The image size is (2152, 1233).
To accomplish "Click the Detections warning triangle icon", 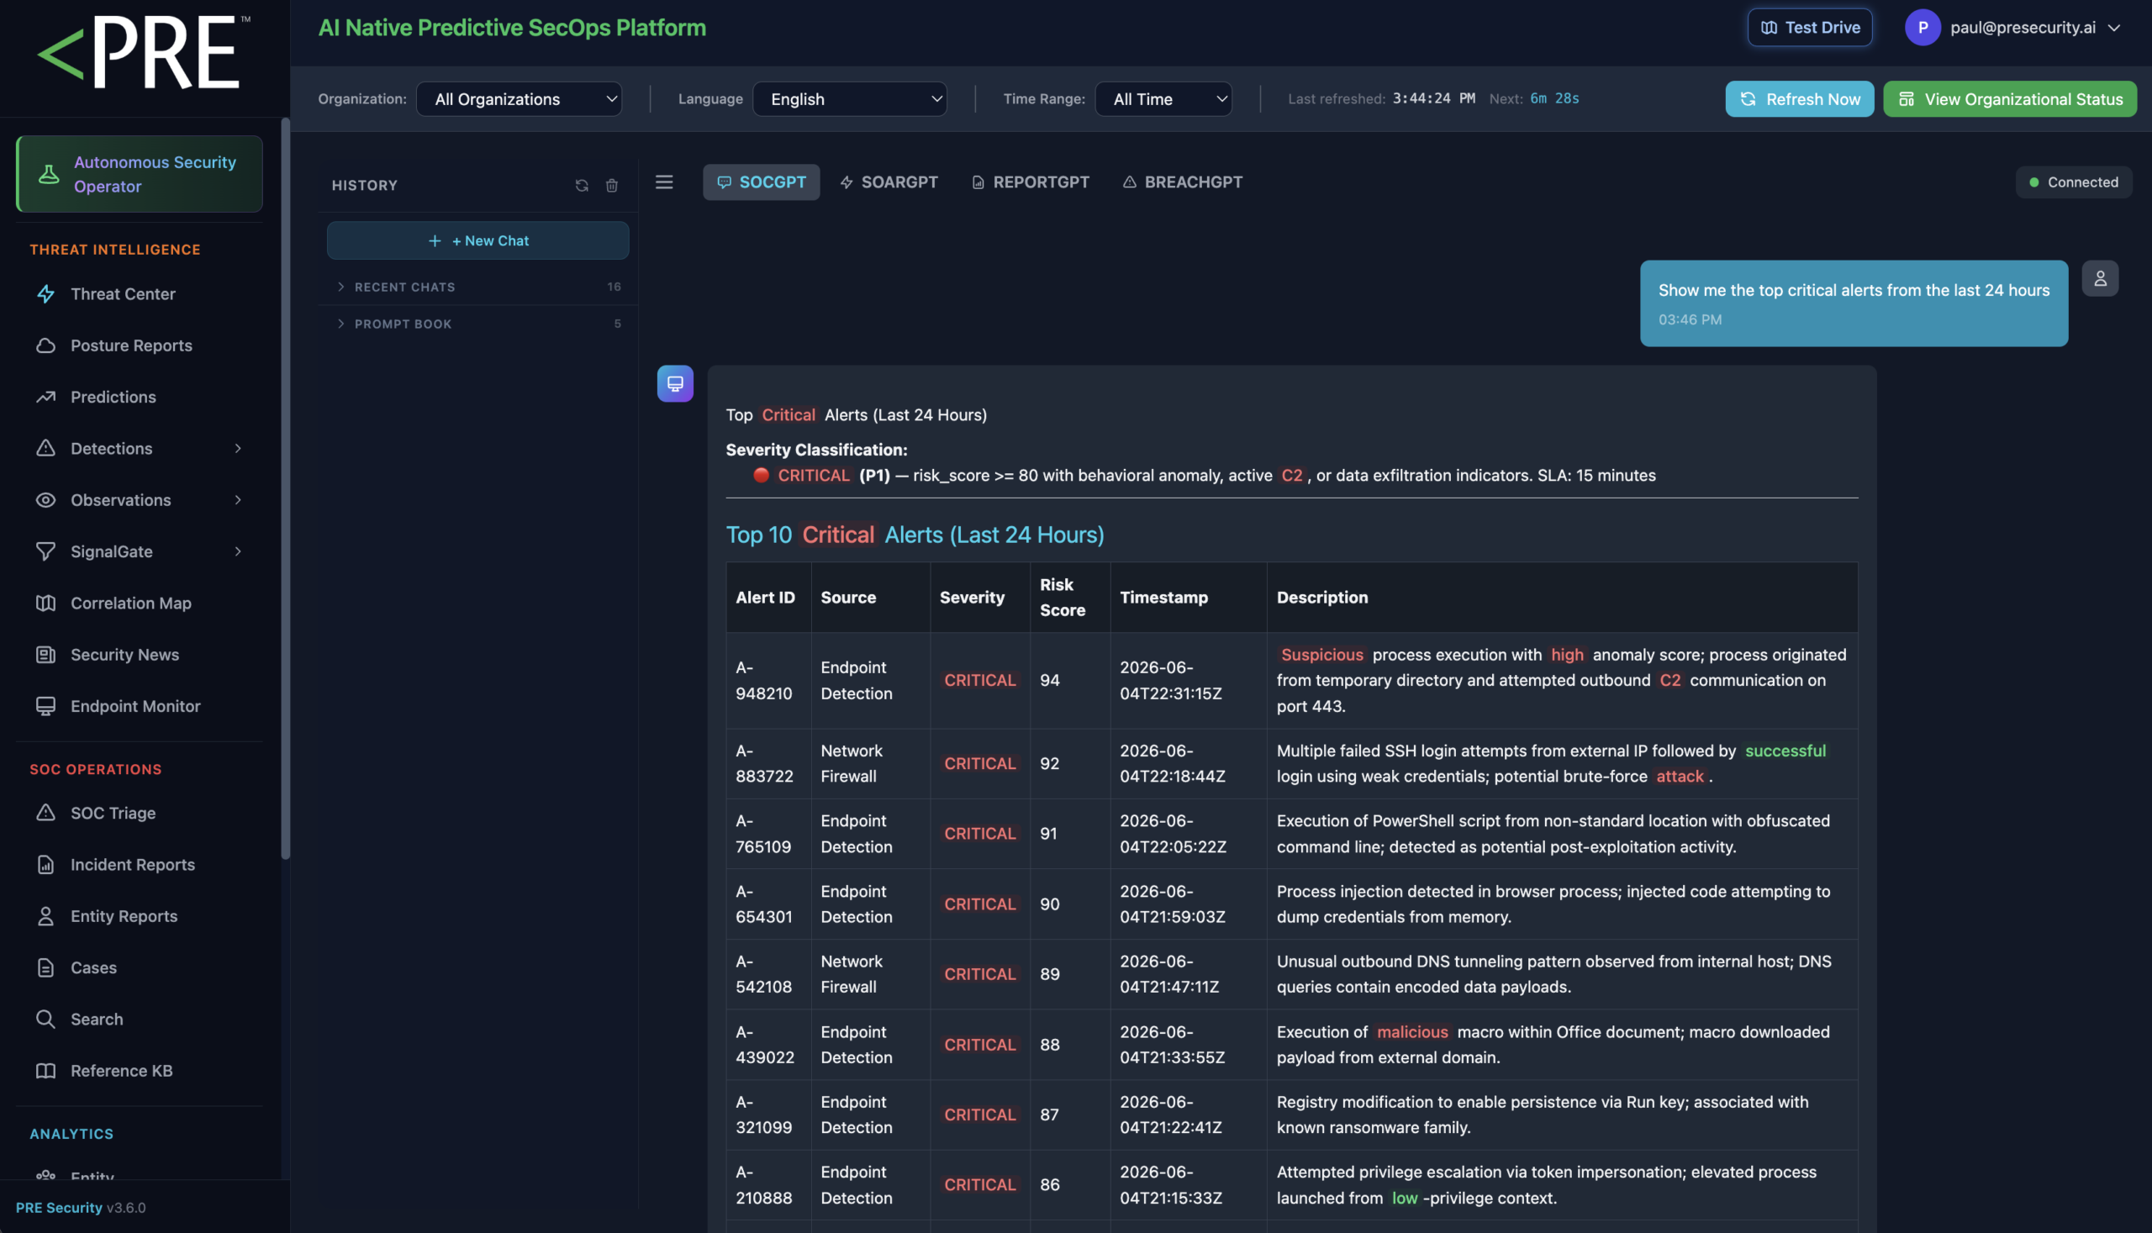I will tap(45, 449).
